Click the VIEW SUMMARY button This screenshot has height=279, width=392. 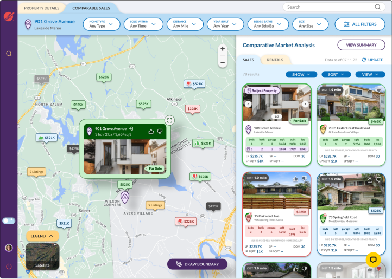tap(361, 45)
